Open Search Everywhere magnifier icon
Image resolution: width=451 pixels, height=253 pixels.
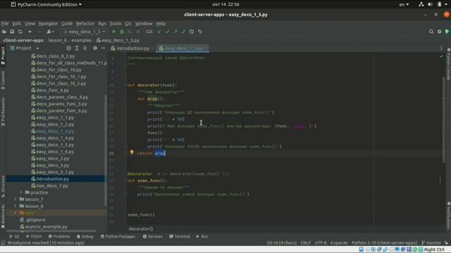pos(431,32)
